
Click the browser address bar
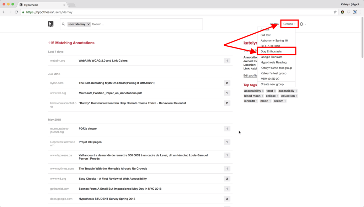[179, 12]
